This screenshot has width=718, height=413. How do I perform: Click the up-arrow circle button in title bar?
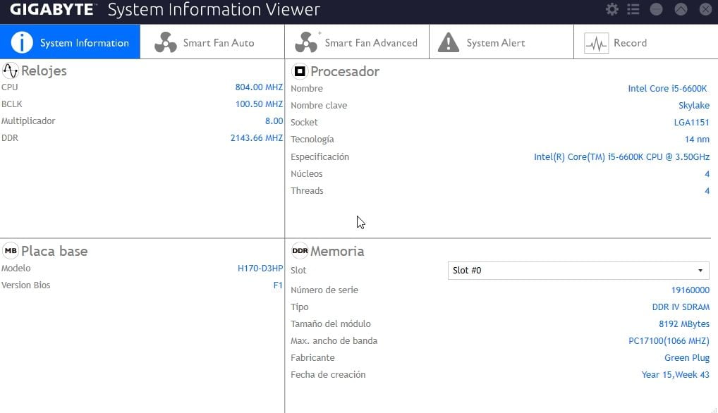(681, 9)
